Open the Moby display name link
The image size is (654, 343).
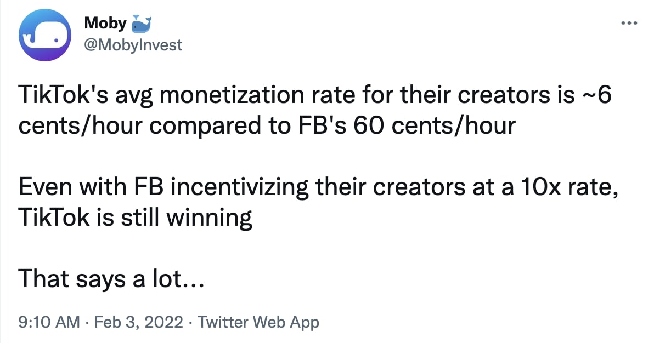pyautogui.click(x=104, y=24)
